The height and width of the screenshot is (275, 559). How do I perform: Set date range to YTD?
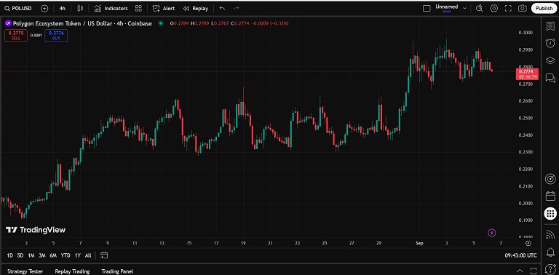click(x=66, y=255)
